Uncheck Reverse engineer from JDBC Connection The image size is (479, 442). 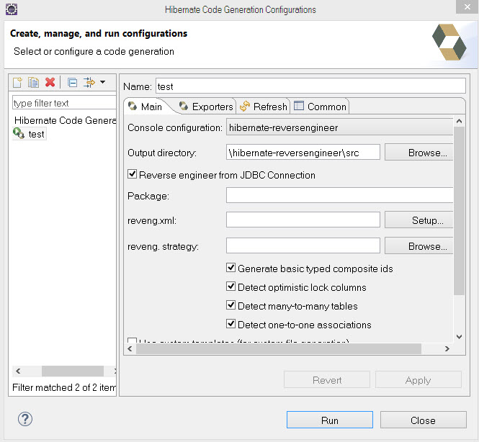click(x=133, y=174)
